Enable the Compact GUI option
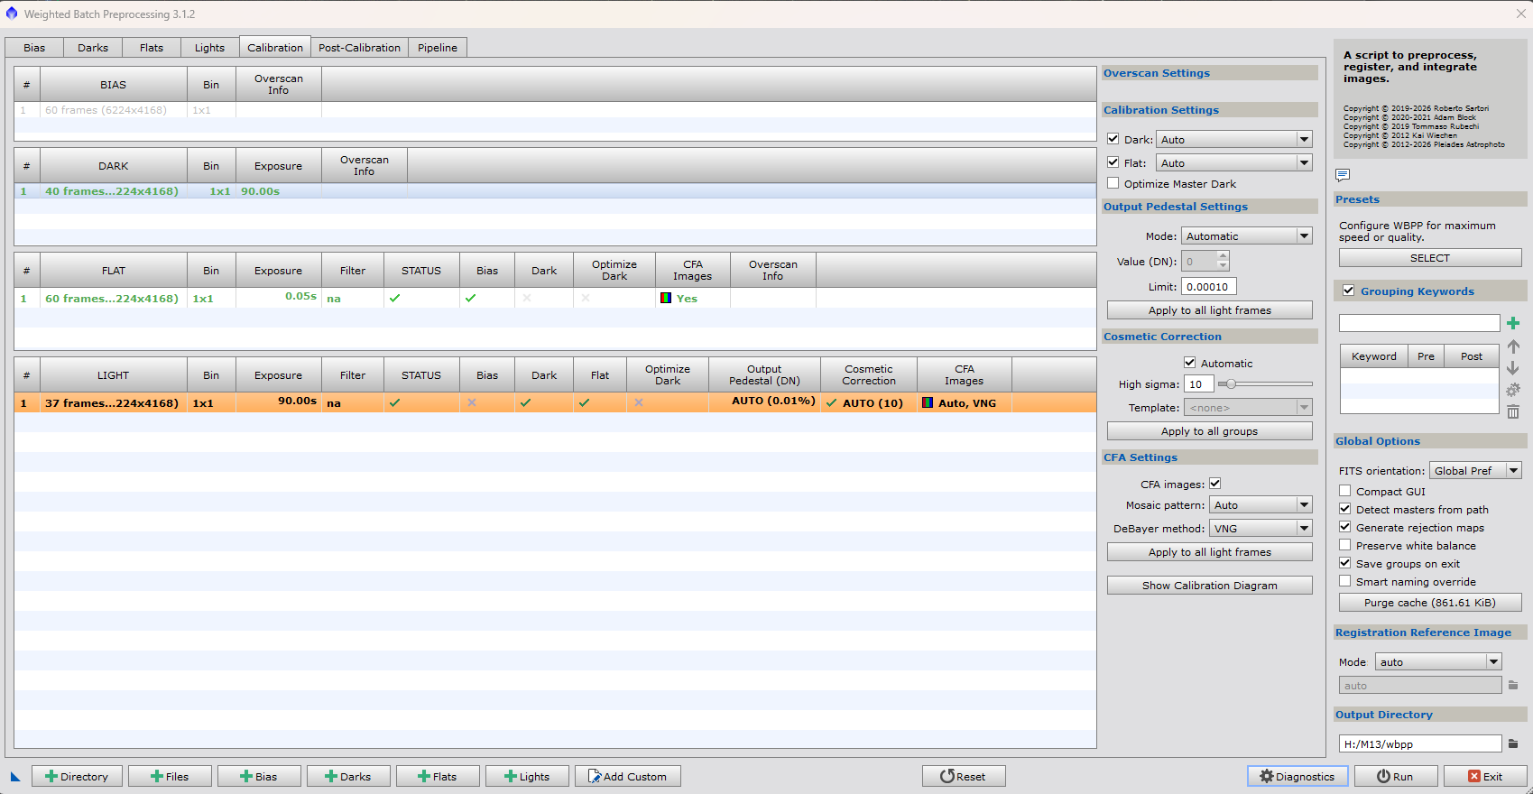The width and height of the screenshot is (1533, 794). [x=1345, y=491]
